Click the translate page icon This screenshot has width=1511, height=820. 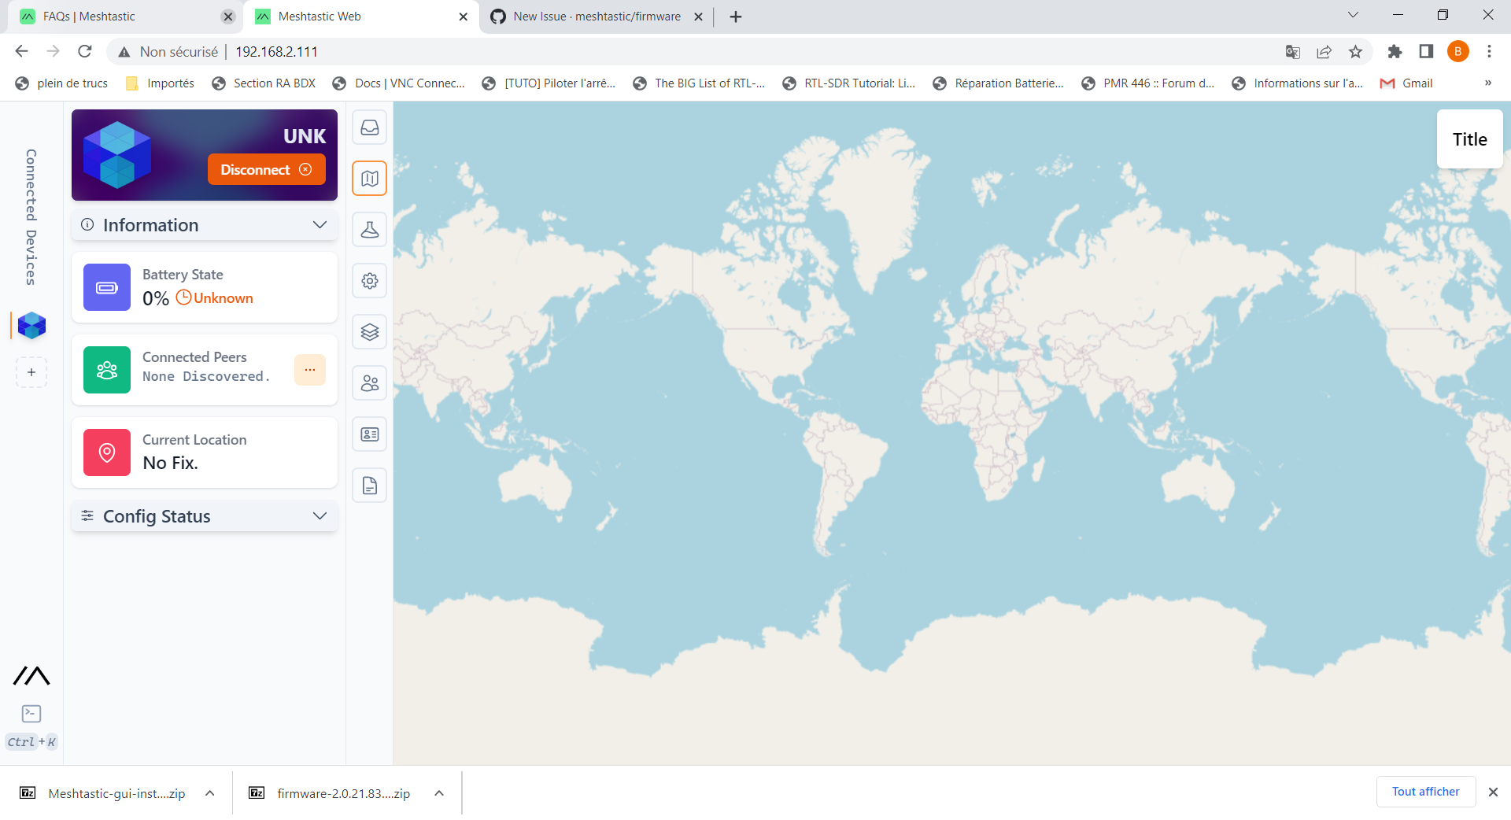pyautogui.click(x=1292, y=52)
